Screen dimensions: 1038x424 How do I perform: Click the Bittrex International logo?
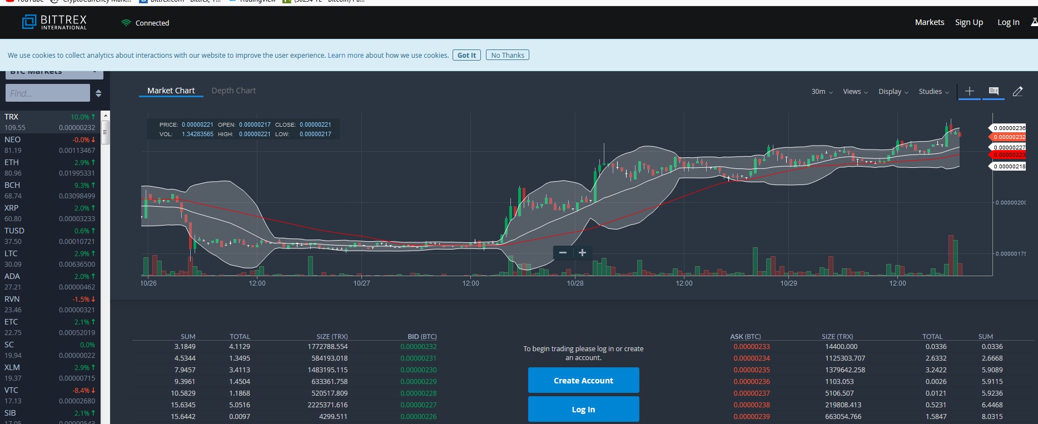[x=54, y=22]
